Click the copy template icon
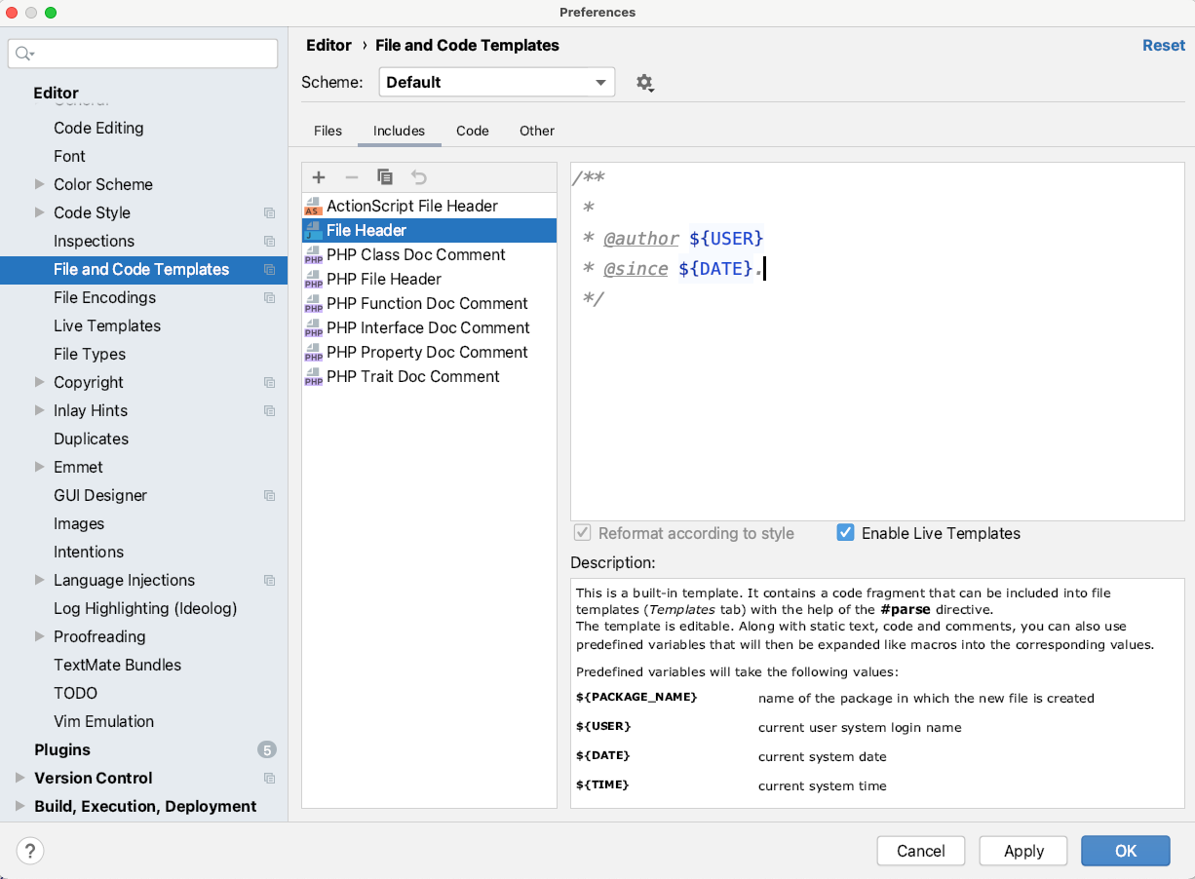 pyautogui.click(x=385, y=177)
